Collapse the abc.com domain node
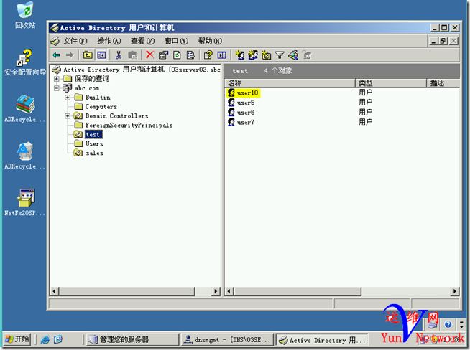The image size is (470, 350). click(56, 88)
